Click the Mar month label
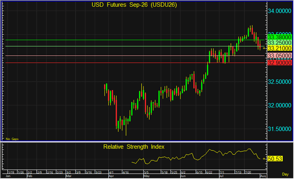Viewport: 294px width, 179px height. click(x=69, y=176)
